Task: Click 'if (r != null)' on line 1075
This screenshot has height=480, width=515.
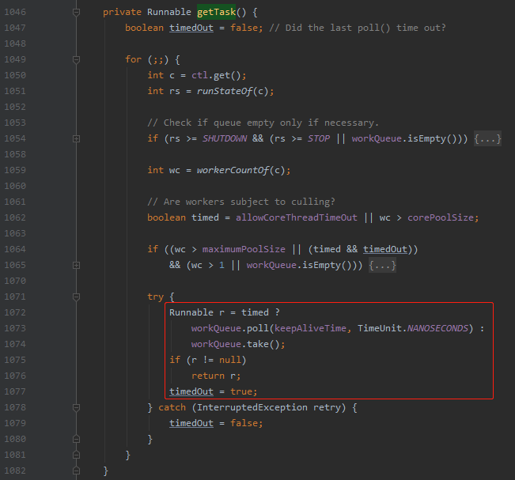Action: coord(207,360)
